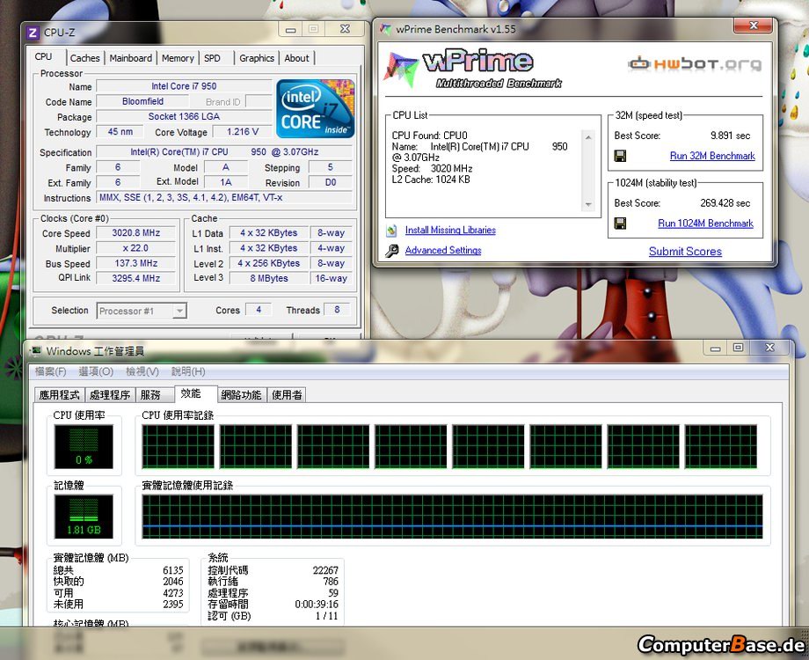Click the Run 1024M Benchmark link
The width and height of the screenshot is (809, 660).
[705, 224]
